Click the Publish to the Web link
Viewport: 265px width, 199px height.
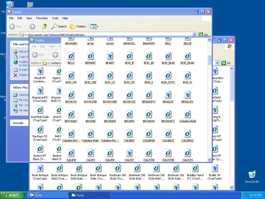point(21,64)
